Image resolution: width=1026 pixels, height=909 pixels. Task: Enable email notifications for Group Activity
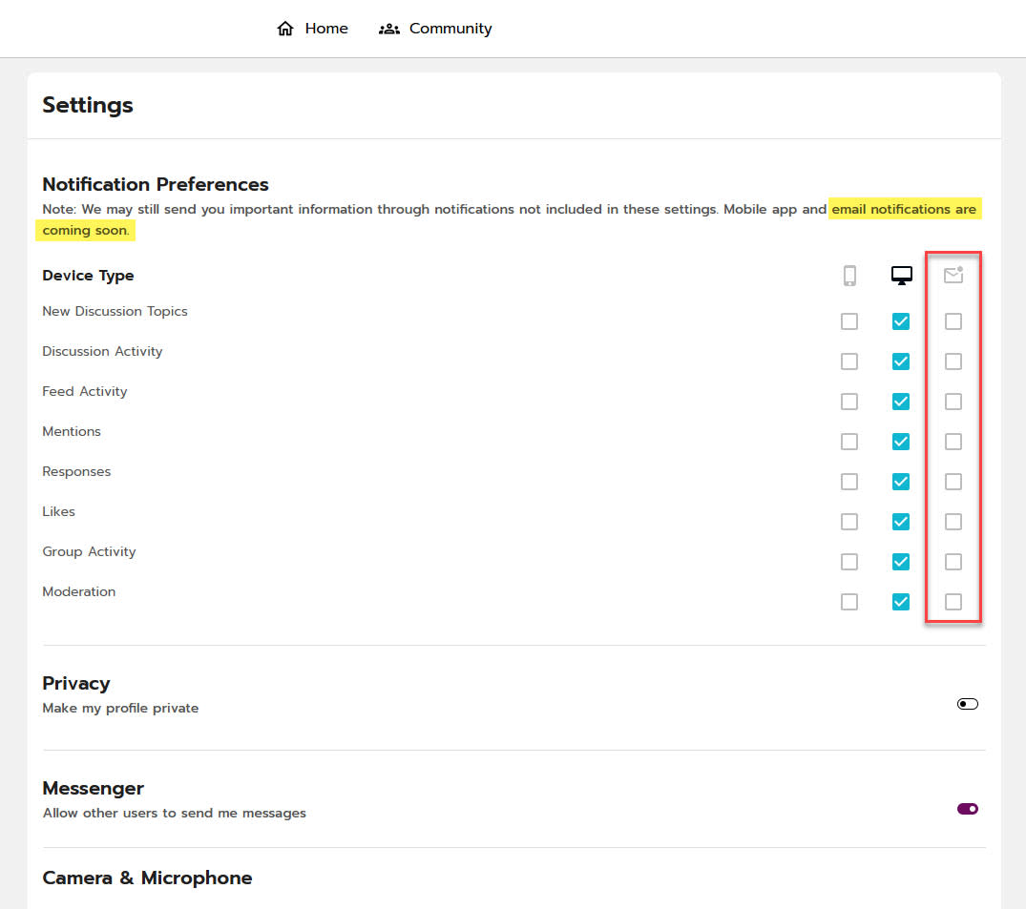pyautogui.click(x=953, y=562)
